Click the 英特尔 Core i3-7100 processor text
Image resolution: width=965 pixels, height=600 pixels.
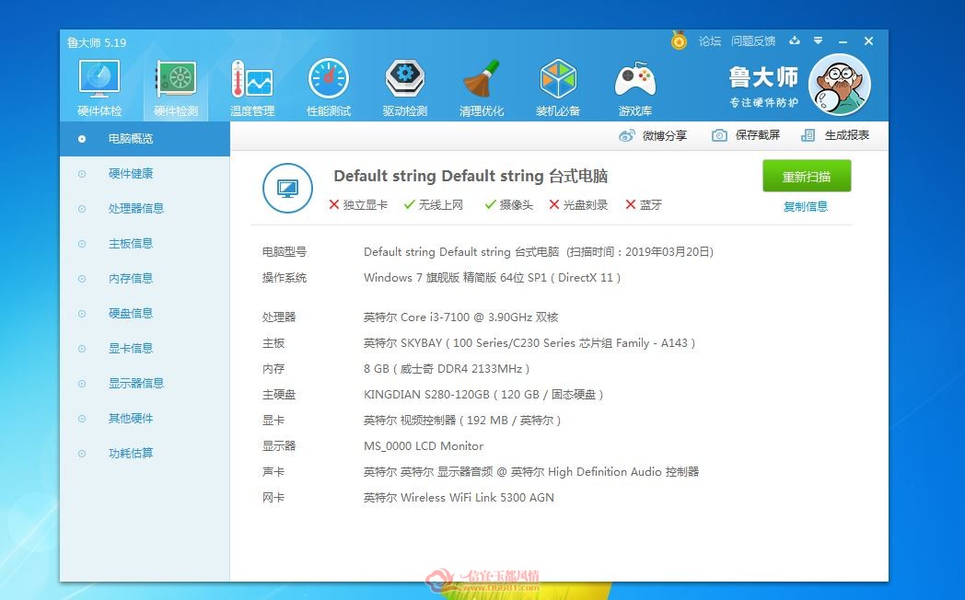tap(461, 317)
